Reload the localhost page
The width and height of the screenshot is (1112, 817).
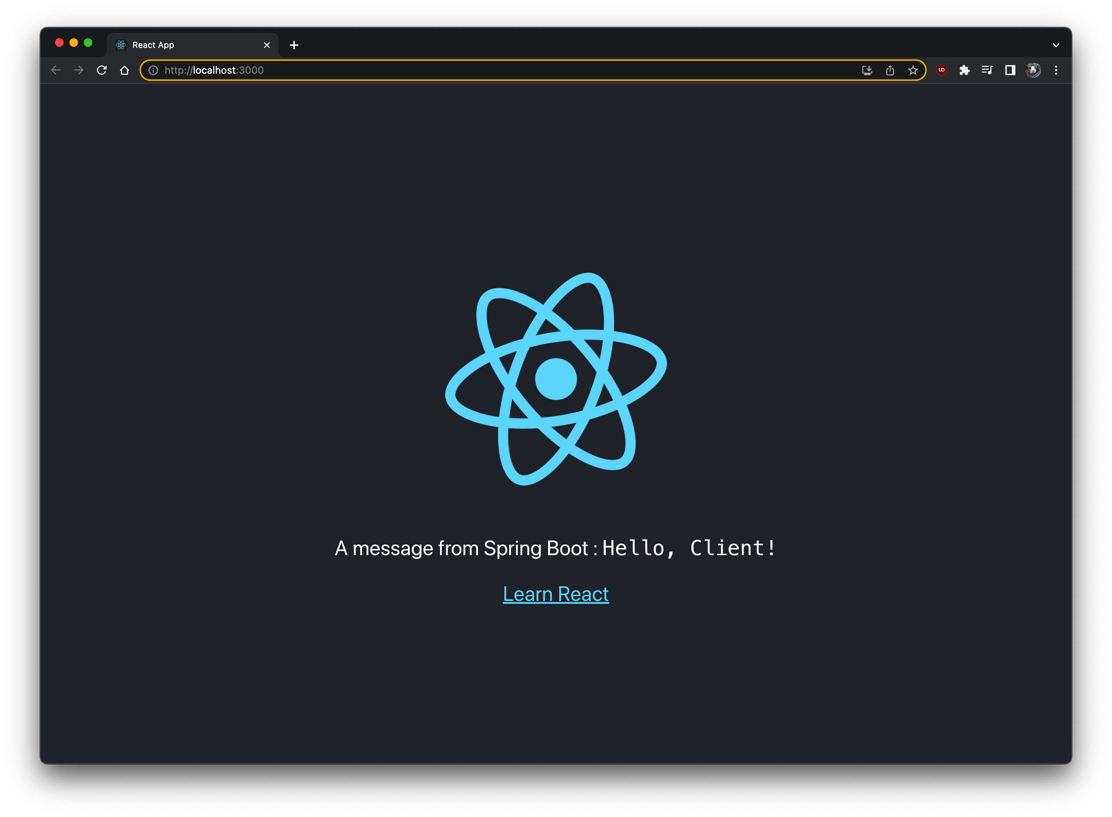tap(102, 70)
